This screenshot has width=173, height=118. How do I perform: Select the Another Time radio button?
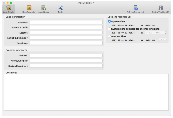click(x=109, y=36)
